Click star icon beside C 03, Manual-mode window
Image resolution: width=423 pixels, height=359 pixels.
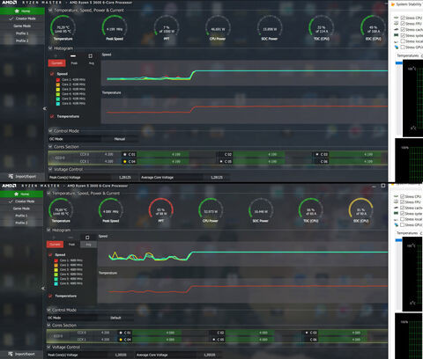tap(317, 154)
